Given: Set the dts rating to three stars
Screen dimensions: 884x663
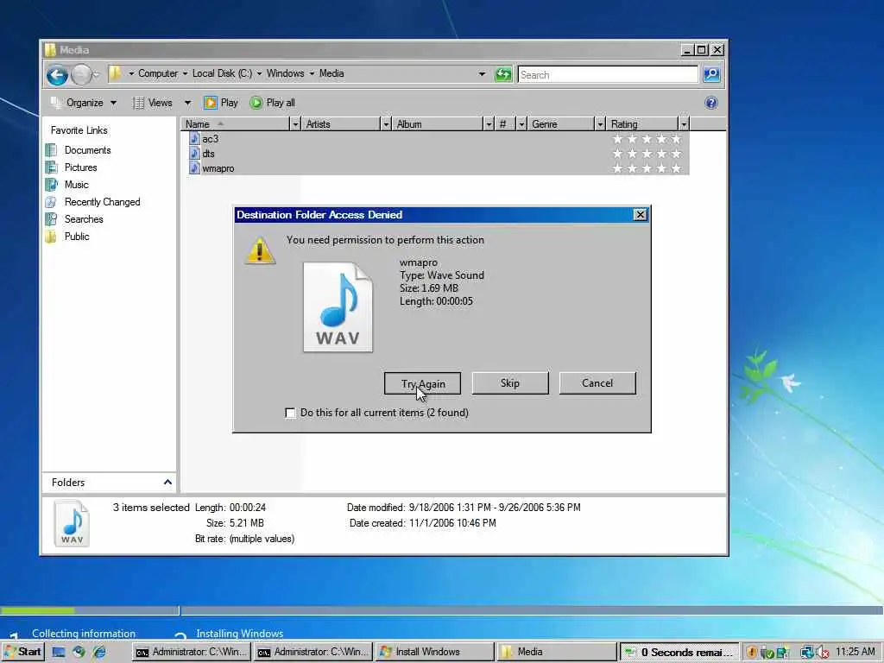Looking at the screenshot, I should coord(647,154).
